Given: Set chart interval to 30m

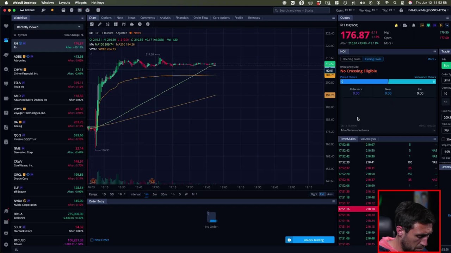Looking at the screenshot, I should (164, 194).
